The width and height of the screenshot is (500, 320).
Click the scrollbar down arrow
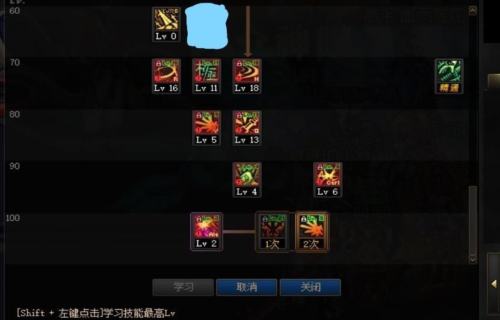[472, 259]
